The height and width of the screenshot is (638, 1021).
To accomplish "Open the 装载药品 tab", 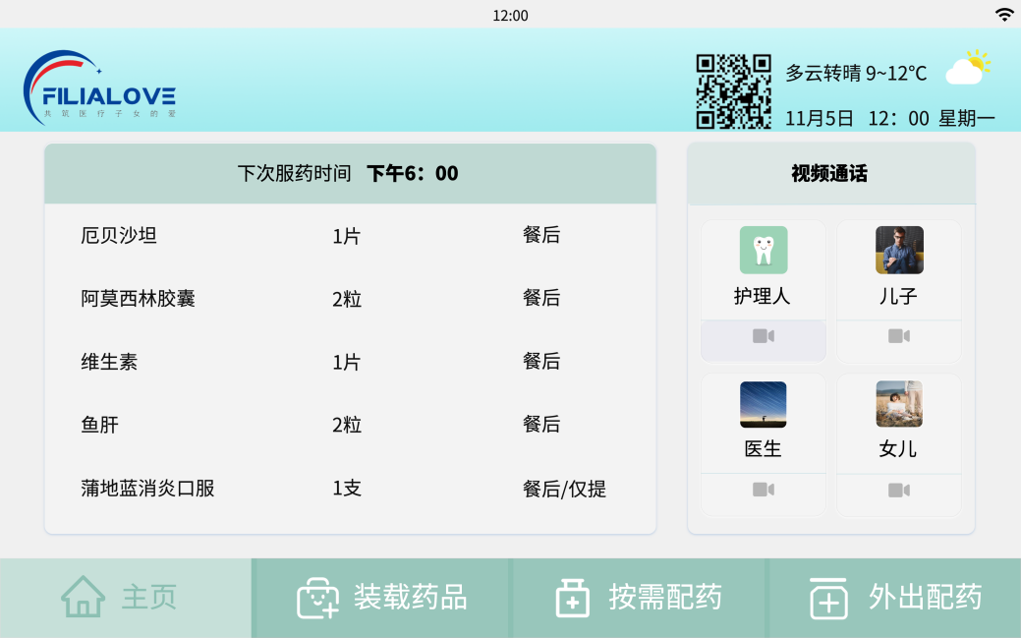I will click(x=382, y=598).
